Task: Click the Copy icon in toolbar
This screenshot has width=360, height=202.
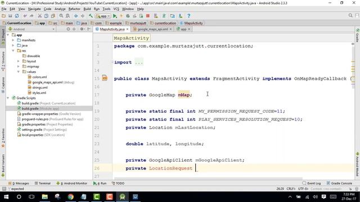Action: coord(46,16)
